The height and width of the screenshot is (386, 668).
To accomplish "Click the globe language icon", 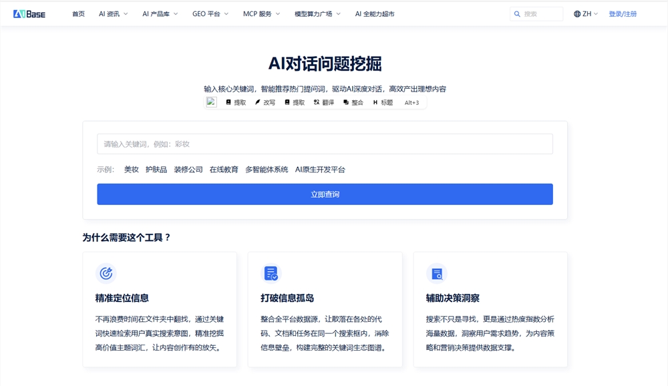I will [577, 14].
